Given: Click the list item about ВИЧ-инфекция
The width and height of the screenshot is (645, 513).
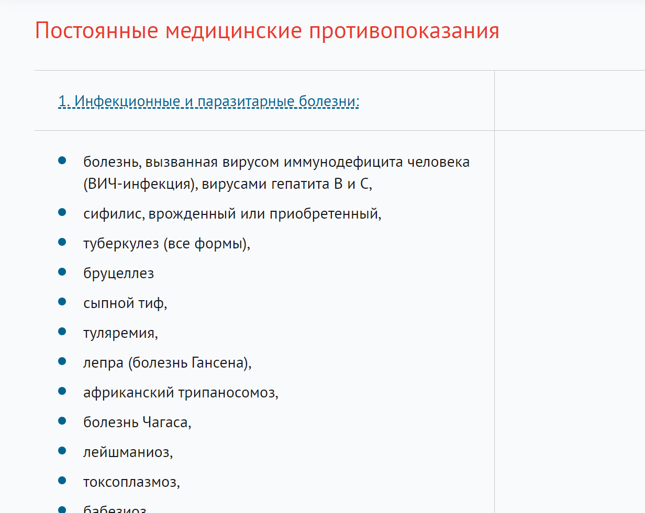Looking at the screenshot, I should click(x=276, y=173).
